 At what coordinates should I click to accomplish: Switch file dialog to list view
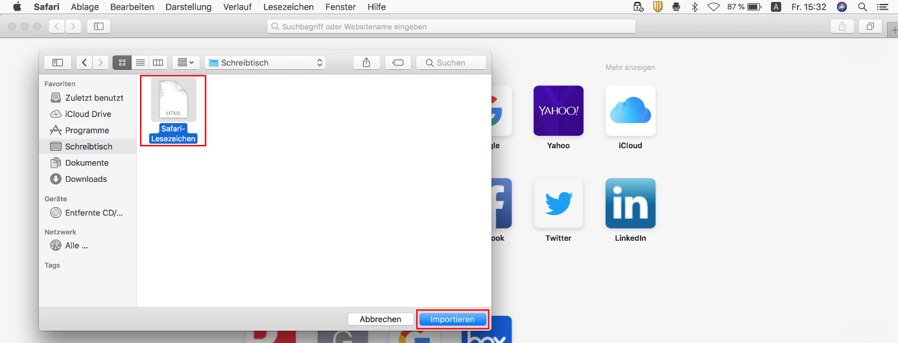click(x=139, y=63)
